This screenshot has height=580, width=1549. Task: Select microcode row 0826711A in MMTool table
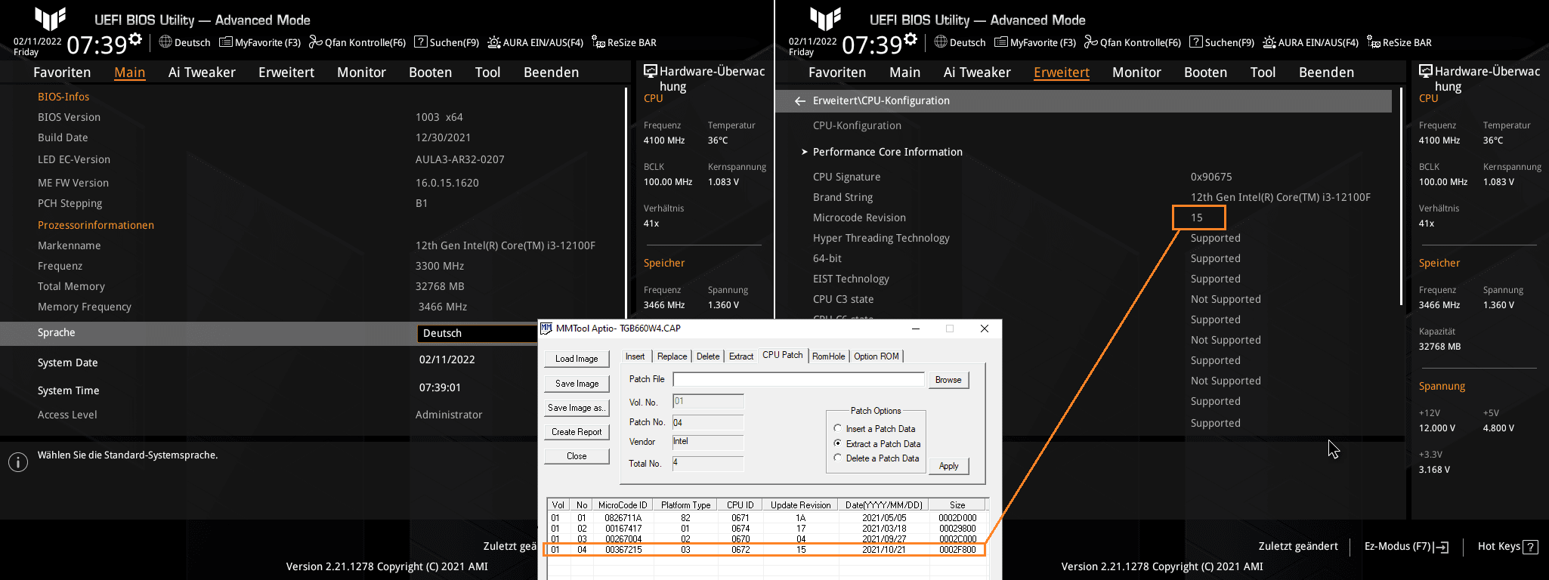(x=766, y=518)
